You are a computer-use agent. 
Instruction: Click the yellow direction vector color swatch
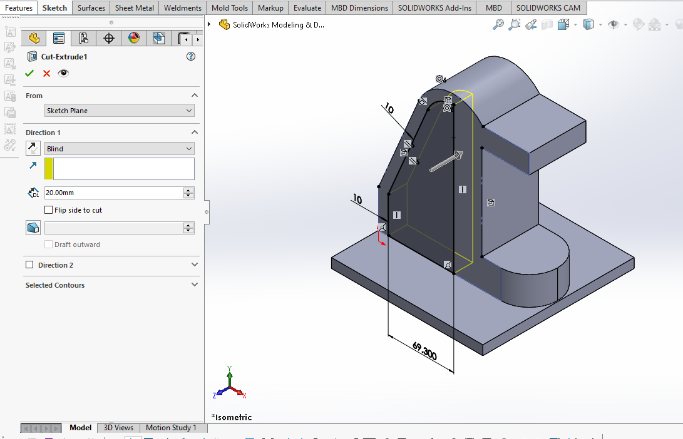point(49,169)
